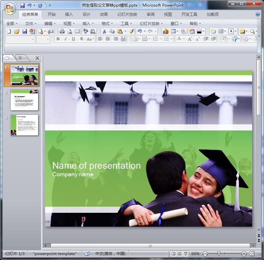Activate the Format Painter brush
This screenshot has height=260, width=264.
point(131,31)
